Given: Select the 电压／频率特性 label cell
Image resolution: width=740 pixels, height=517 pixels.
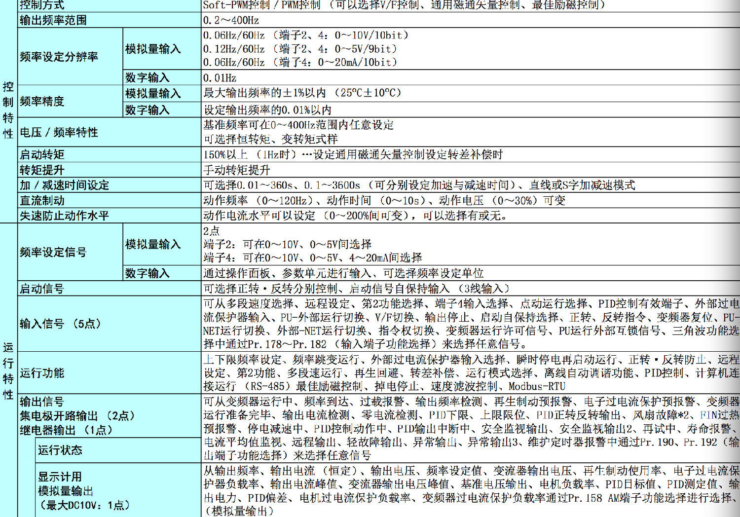Looking at the screenshot, I should pyautogui.click(x=109, y=132).
